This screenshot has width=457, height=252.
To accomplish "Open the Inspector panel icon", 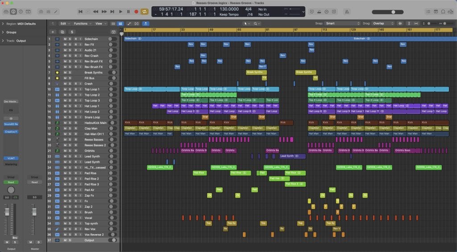I will coord(13,12).
